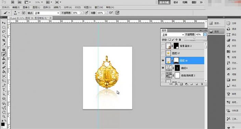Select the Move tool
241x129 pixels.
pyautogui.click(x=4, y=23)
